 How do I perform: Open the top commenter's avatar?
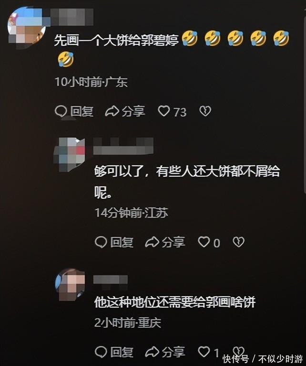click(27, 28)
